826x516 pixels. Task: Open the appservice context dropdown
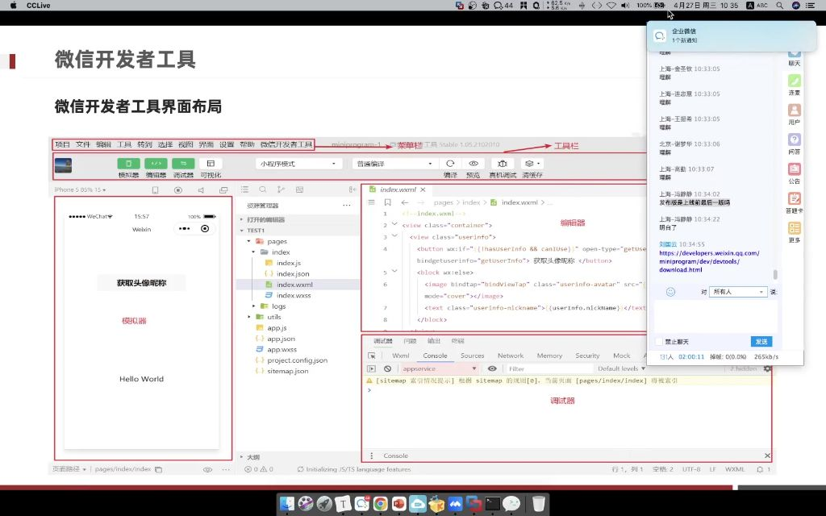440,368
